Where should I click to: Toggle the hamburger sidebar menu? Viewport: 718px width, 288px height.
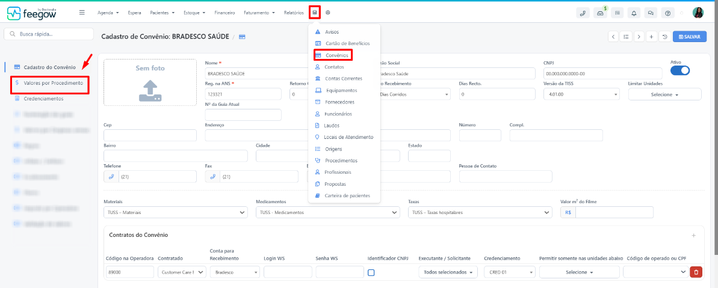(x=82, y=13)
